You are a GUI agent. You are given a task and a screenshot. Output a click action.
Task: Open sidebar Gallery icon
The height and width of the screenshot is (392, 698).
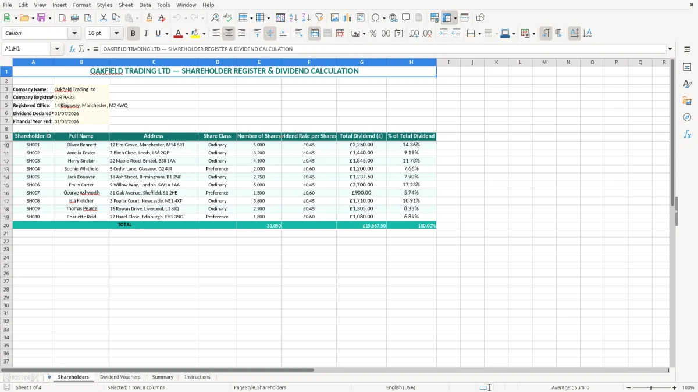(687, 100)
